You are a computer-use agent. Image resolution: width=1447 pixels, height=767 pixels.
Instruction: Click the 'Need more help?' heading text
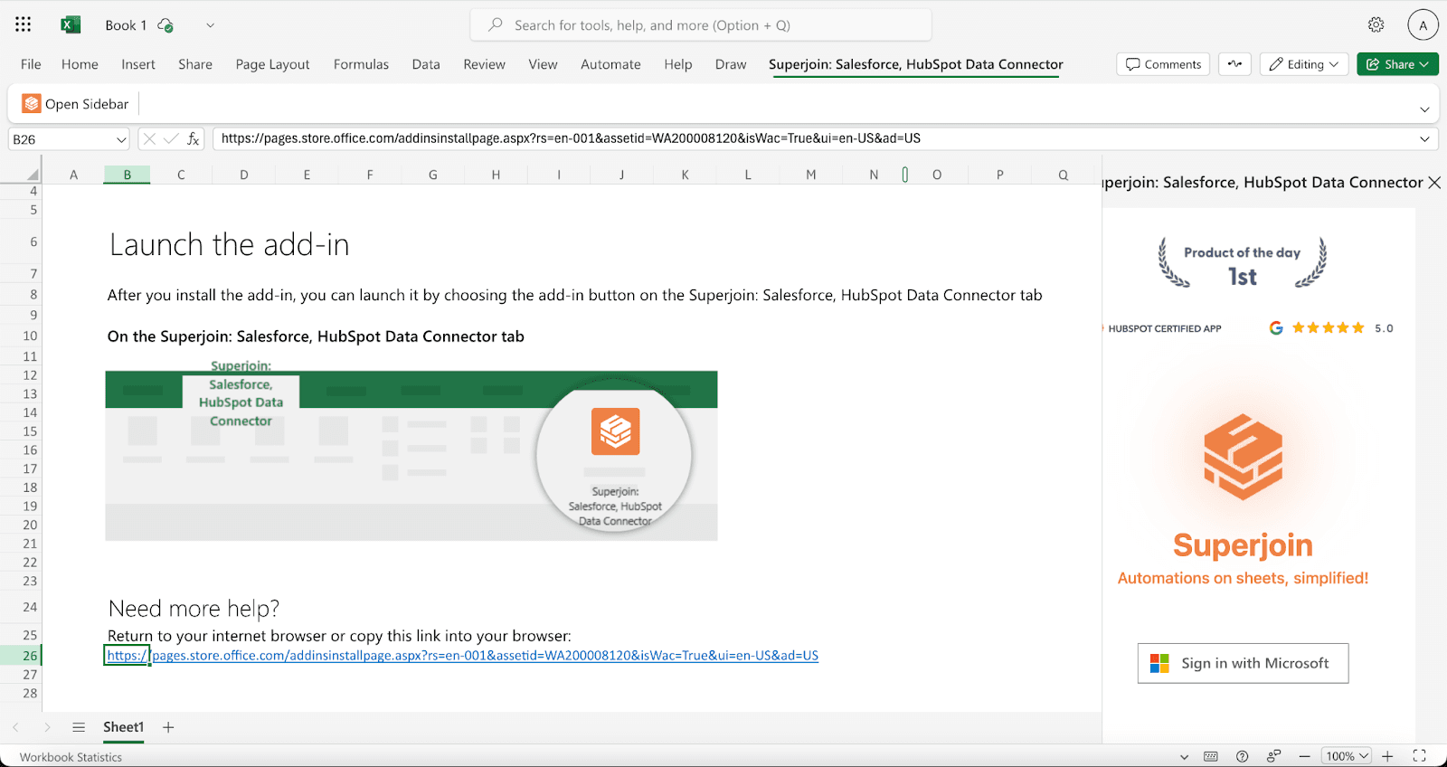click(x=194, y=608)
